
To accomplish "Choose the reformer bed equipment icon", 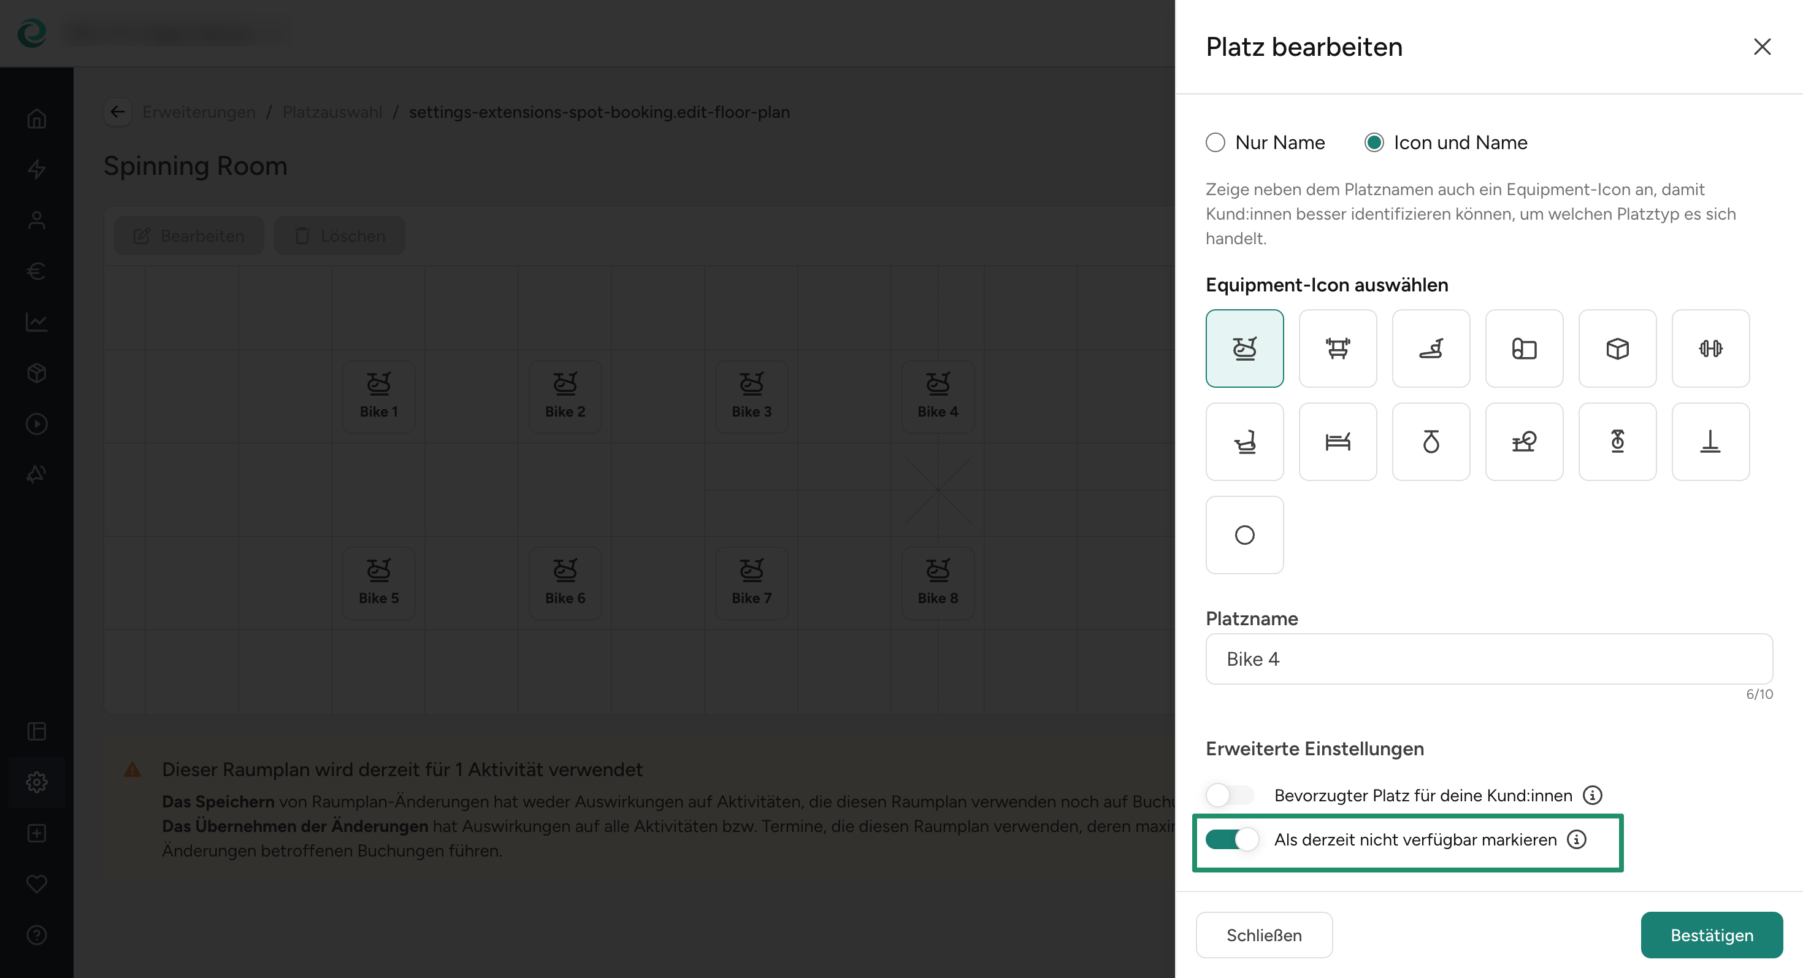I will tap(1338, 441).
